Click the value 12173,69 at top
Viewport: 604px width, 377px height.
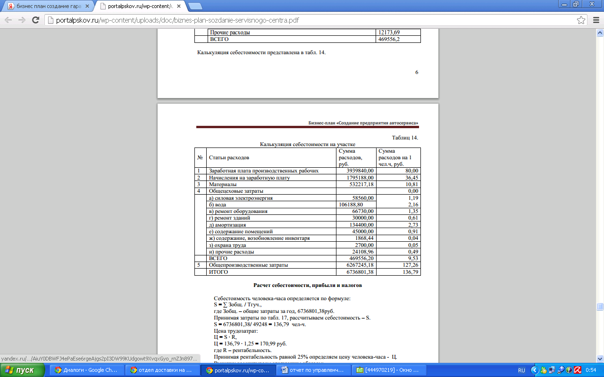(389, 33)
